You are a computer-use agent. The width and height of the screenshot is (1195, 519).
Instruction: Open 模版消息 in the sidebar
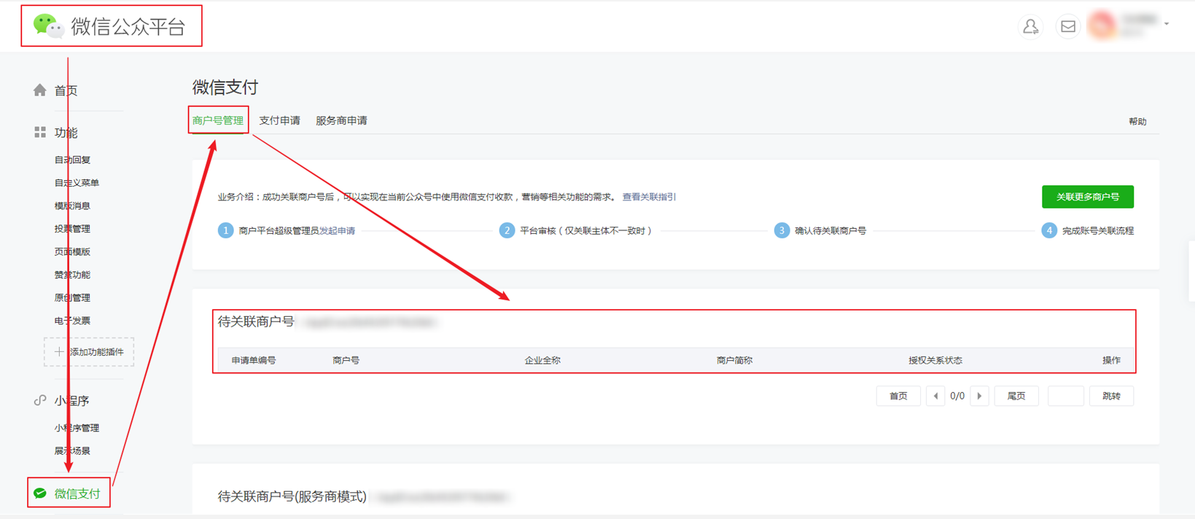pos(72,206)
